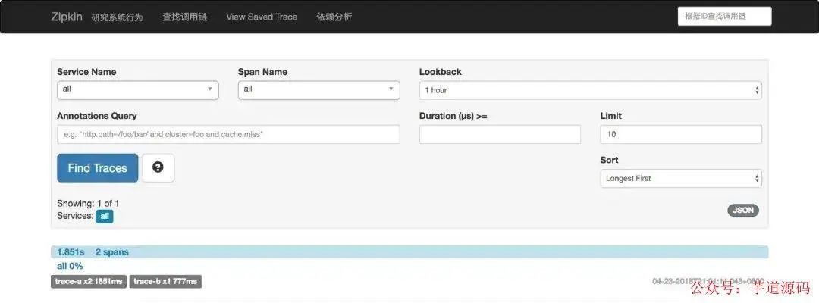819x303 pixels.
Task: Select the 'all' services filter badge
Action: pyautogui.click(x=105, y=216)
